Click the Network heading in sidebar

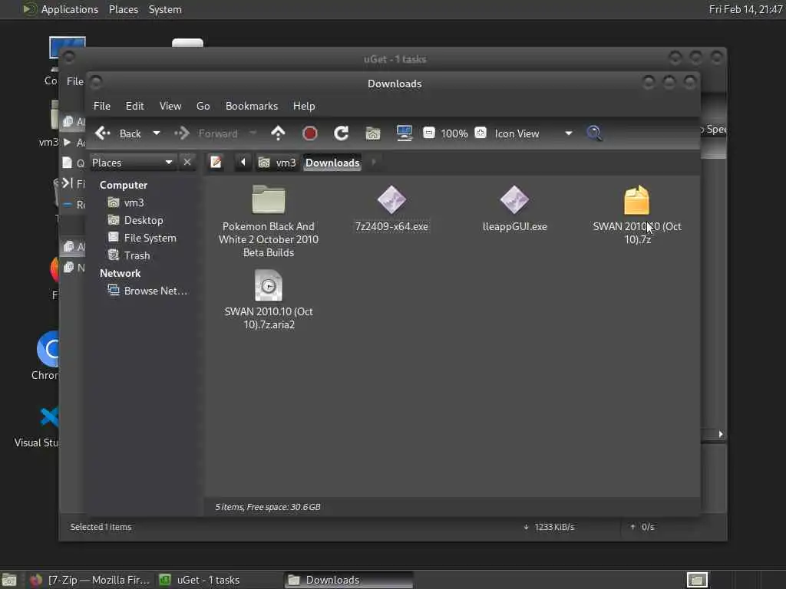pyautogui.click(x=120, y=273)
